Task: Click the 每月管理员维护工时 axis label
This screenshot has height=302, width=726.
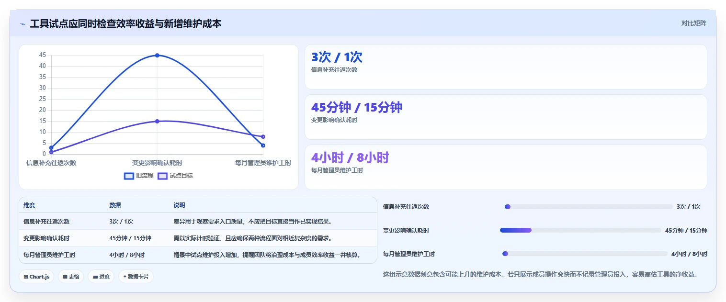Action: (263, 163)
